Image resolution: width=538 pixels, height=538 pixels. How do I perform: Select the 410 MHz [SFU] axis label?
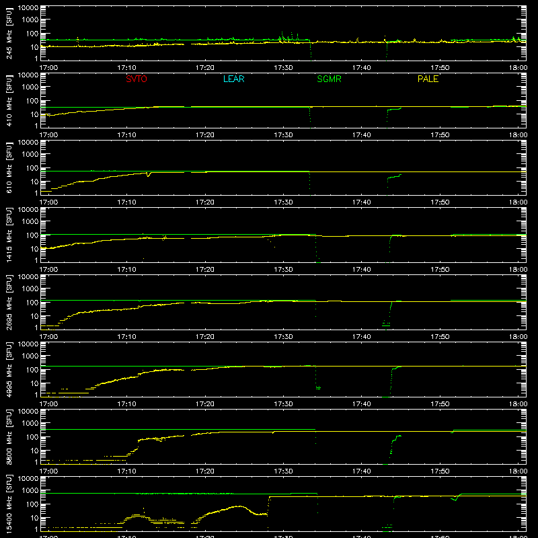9,100
